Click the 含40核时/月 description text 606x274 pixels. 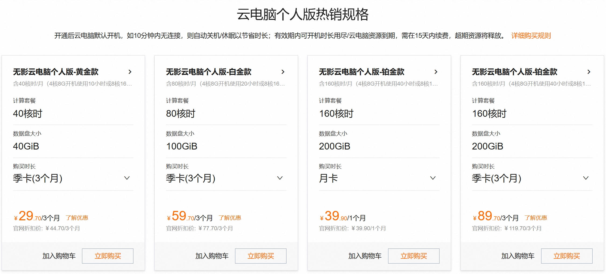73,84
